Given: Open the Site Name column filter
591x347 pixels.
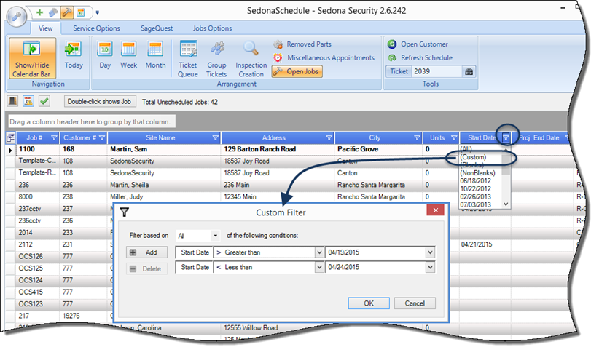Looking at the screenshot, I should (x=215, y=138).
